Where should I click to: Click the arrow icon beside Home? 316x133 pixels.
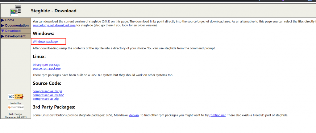tap(3, 20)
